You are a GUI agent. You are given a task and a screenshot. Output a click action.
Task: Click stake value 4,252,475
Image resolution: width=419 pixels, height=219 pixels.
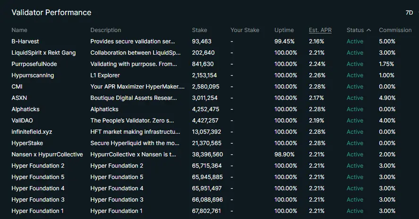point(205,109)
